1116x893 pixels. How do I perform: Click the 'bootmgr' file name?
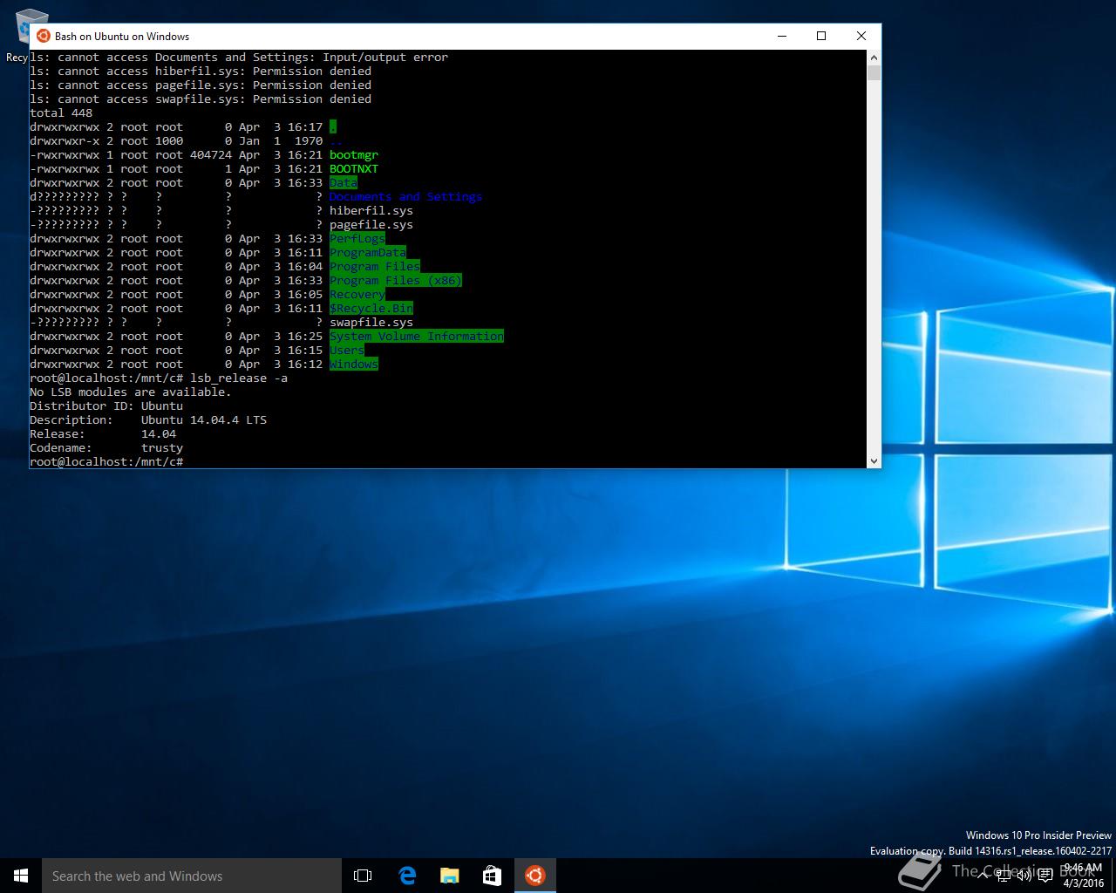pos(354,154)
